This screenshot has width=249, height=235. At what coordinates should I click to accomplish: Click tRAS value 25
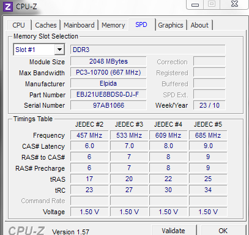[208, 179]
